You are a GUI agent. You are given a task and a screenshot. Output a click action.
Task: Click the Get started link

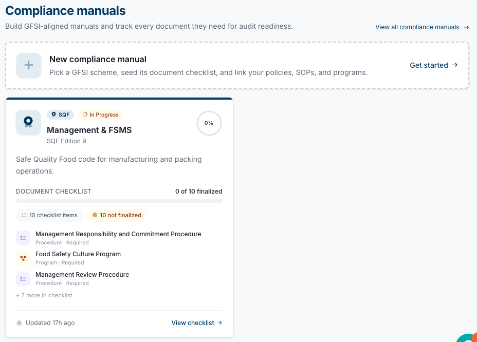tap(433, 65)
